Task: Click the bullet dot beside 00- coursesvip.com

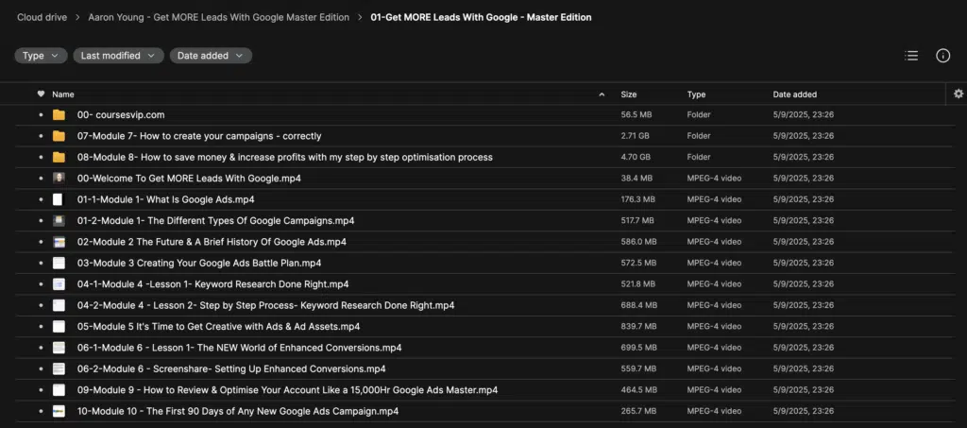Action: pos(41,114)
